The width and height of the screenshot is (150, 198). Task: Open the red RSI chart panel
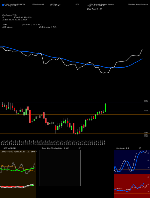(132, 186)
